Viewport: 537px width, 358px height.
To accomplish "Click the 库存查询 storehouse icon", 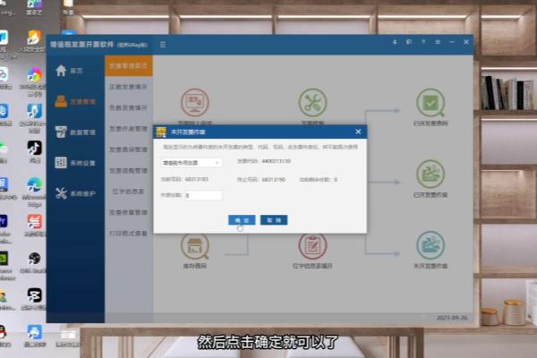I will (195, 246).
